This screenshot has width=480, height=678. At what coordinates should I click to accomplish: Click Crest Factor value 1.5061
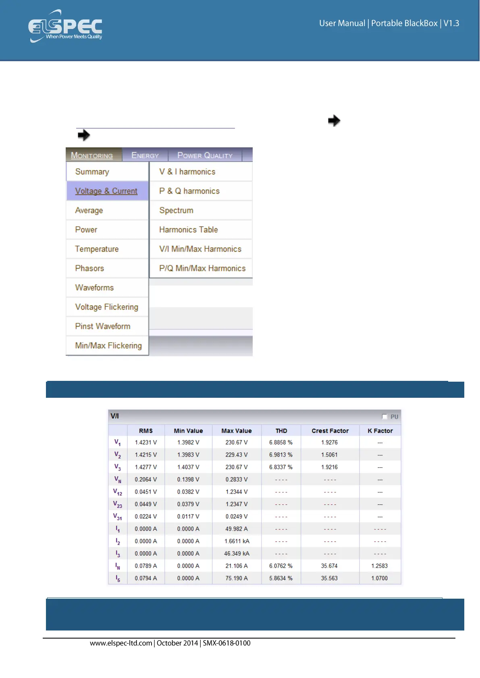329,455
